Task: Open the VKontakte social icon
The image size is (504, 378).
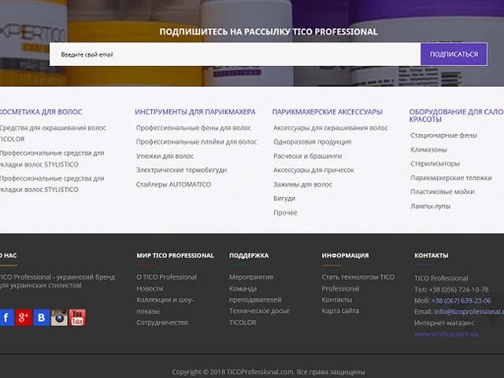Action: pos(42,317)
